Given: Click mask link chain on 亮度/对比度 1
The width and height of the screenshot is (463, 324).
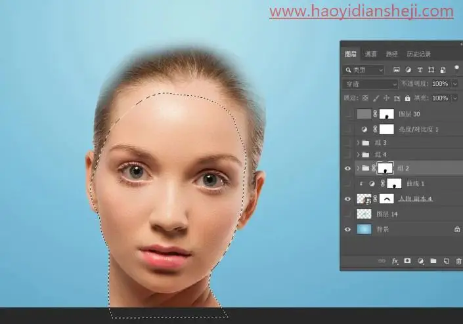Looking at the screenshot, I should pyautogui.click(x=375, y=129).
